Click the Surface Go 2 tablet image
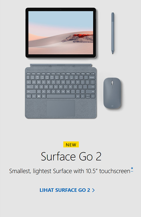The height and width of the screenshot is (217, 141). [61, 33]
